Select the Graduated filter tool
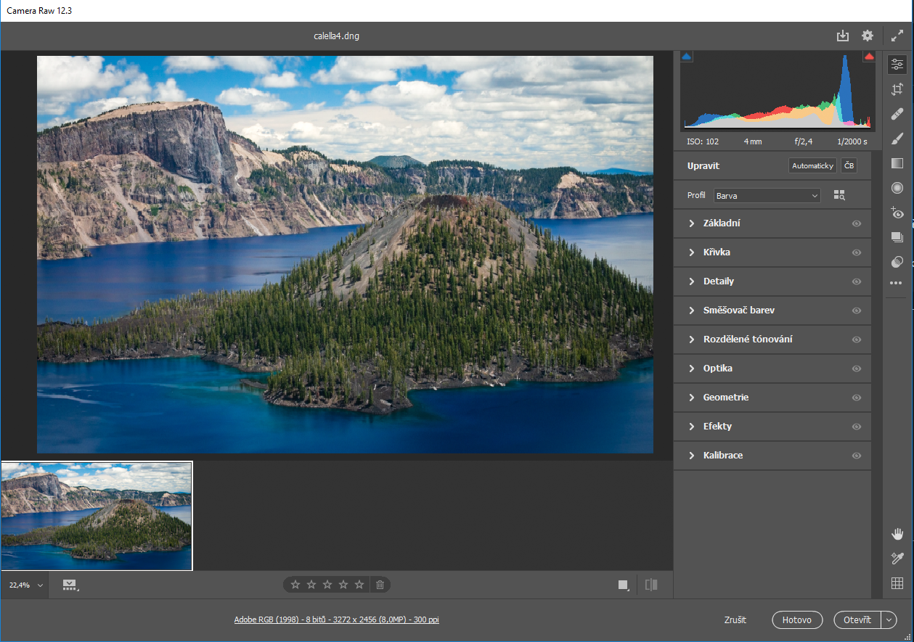 [897, 163]
